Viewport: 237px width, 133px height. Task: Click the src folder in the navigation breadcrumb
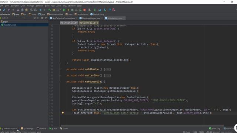click(24, 14)
